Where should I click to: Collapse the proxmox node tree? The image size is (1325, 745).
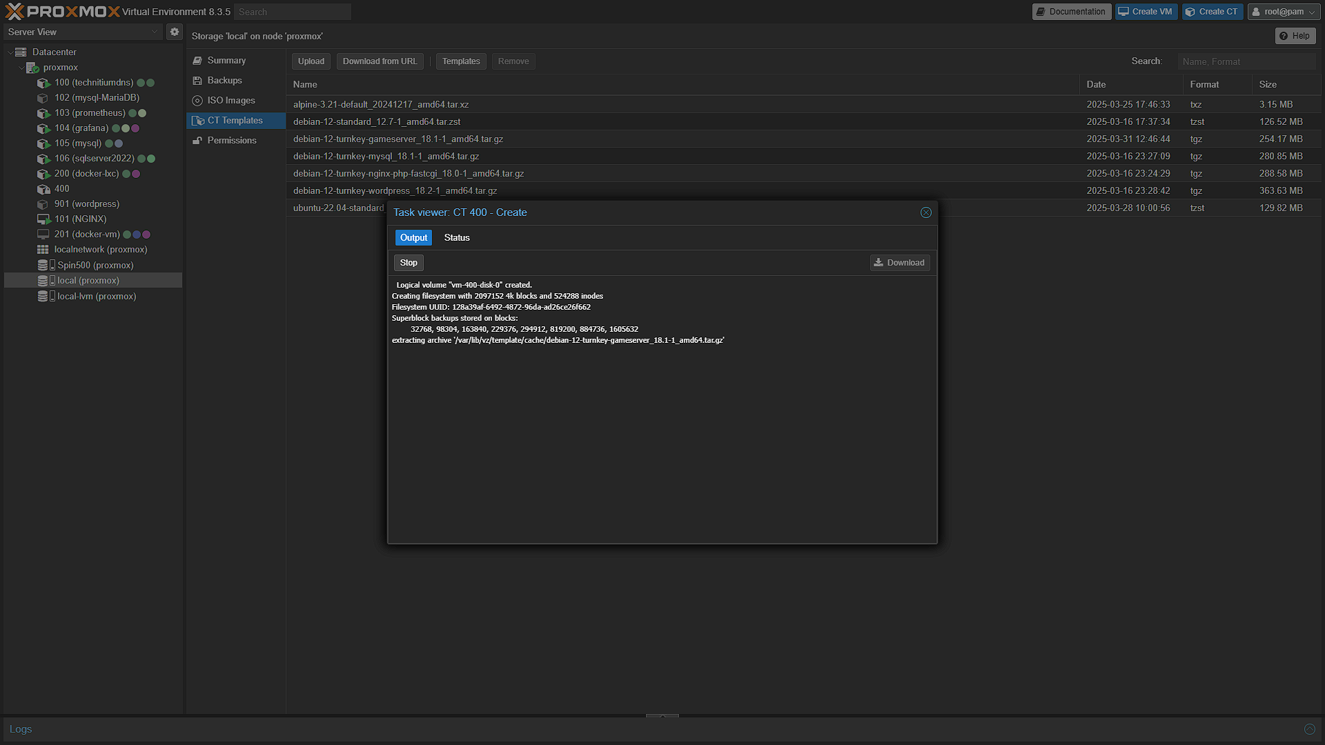click(x=21, y=68)
